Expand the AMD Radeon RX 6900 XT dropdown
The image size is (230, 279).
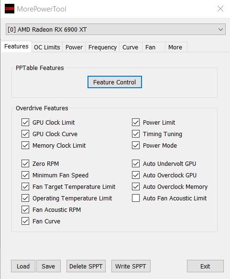[116, 29]
